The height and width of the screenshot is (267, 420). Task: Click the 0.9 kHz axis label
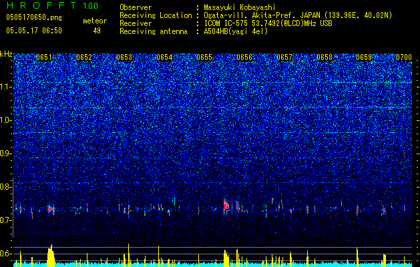[x=6, y=154]
